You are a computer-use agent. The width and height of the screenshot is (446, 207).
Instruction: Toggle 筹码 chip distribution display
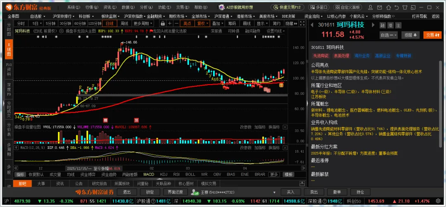point(232,23)
